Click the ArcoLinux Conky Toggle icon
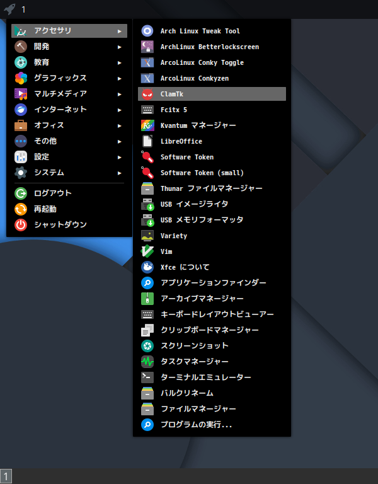The height and width of the screenshot is (484, 378). 147,62
